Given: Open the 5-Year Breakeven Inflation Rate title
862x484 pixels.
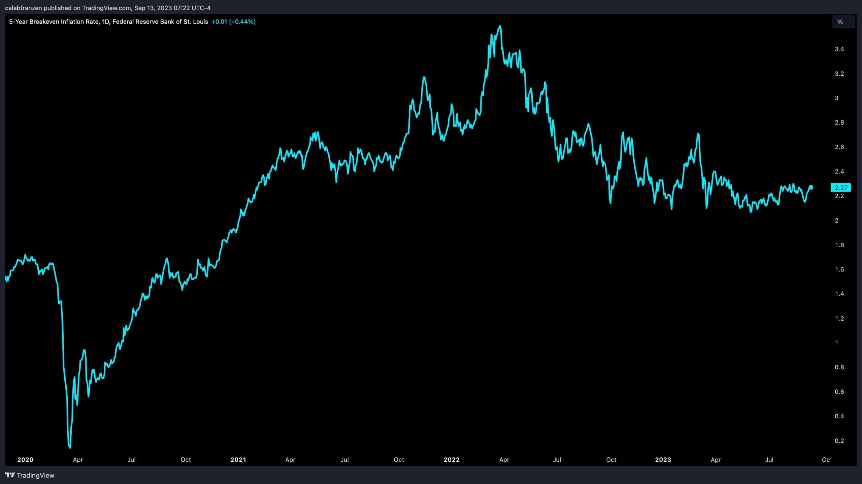Looking at the screenshot, I should click(54, 22).
